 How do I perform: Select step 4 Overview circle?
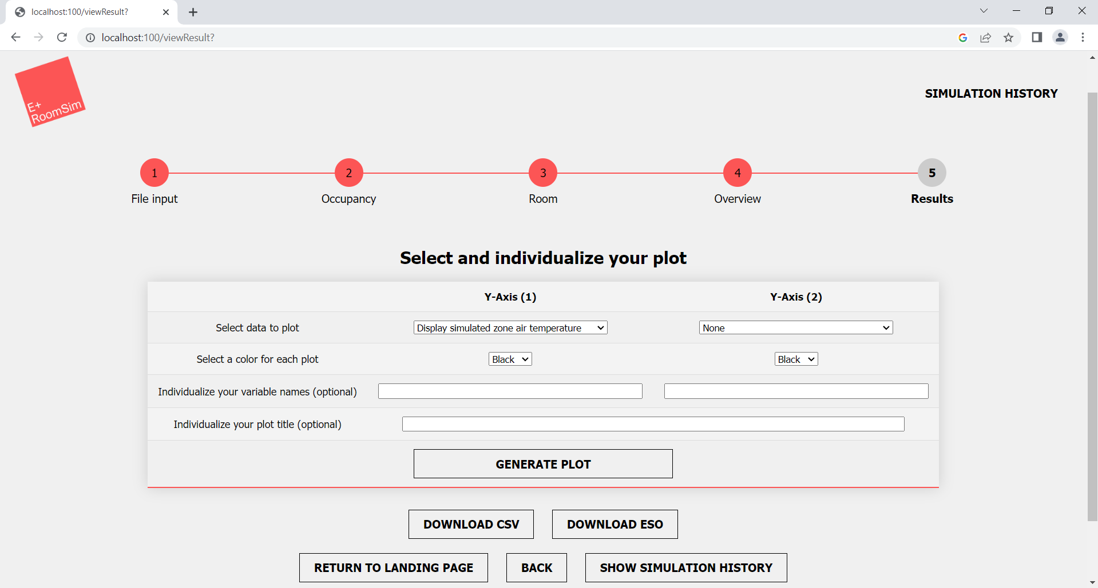[x=738, y=173]
